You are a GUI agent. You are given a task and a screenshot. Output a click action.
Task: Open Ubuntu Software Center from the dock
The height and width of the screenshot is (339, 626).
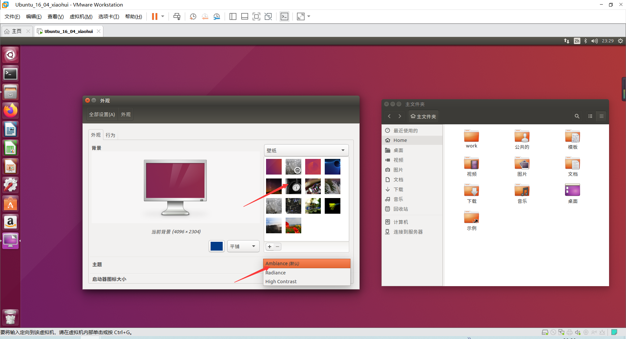coord(10,204)
